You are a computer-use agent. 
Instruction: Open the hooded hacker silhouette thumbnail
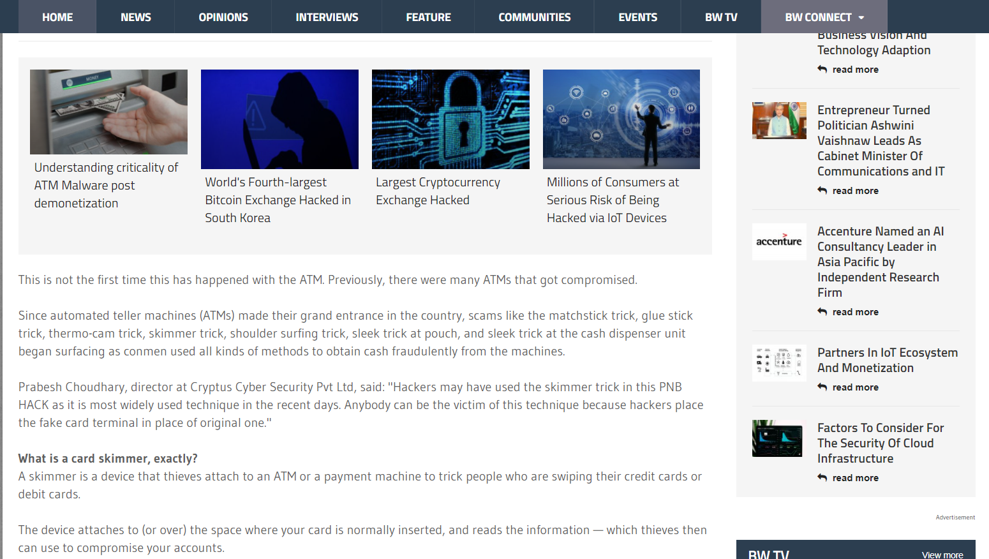pyautogui.click(x=279, y=119)
